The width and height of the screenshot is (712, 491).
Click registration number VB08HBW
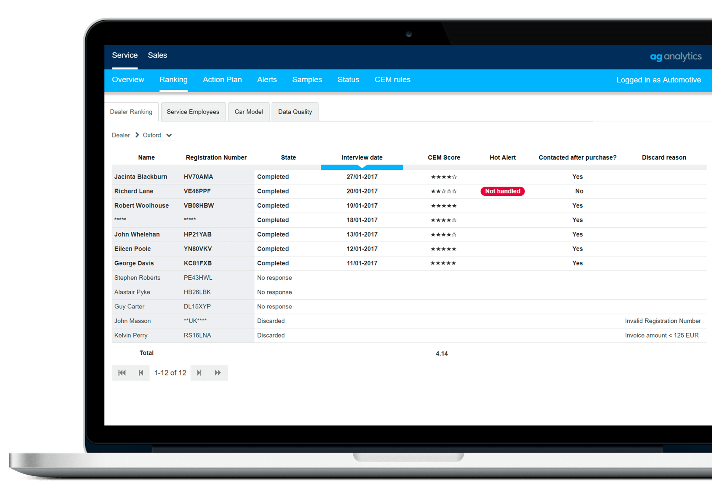point(199,205)
